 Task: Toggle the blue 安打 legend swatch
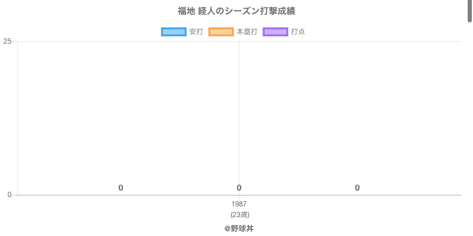[174, 32]
